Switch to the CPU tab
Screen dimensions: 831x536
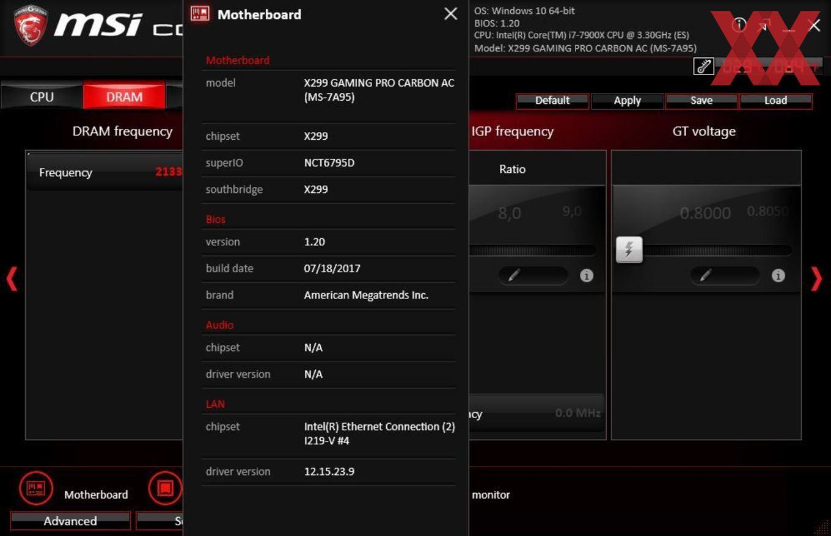42,96
